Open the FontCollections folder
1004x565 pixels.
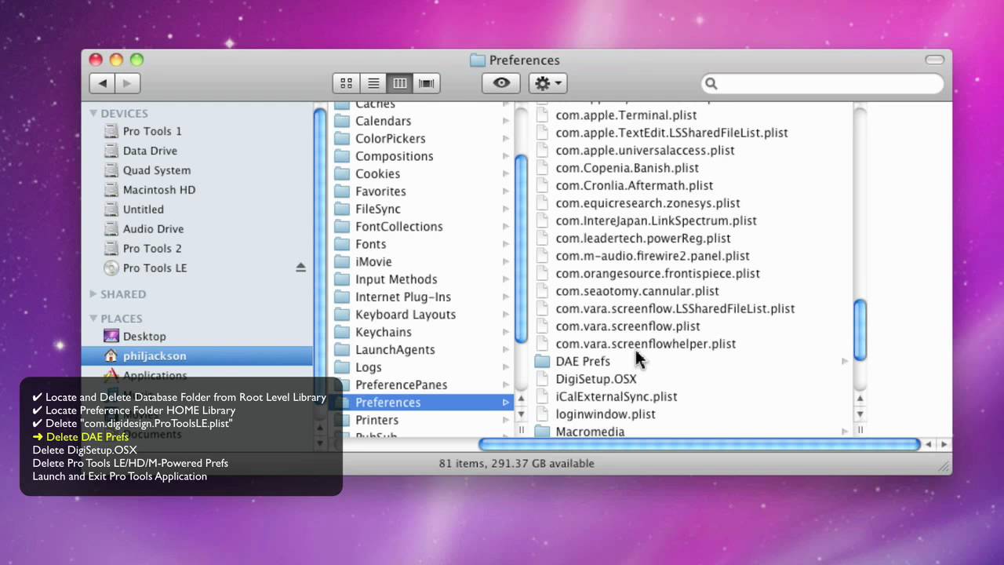tap(398, 227)
